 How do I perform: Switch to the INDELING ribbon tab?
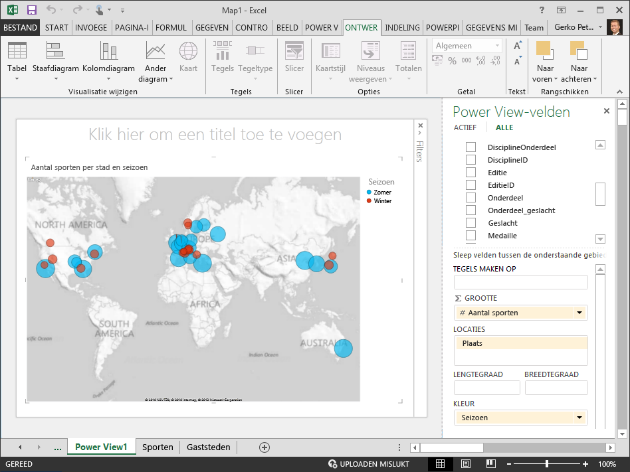click(402, 27)
